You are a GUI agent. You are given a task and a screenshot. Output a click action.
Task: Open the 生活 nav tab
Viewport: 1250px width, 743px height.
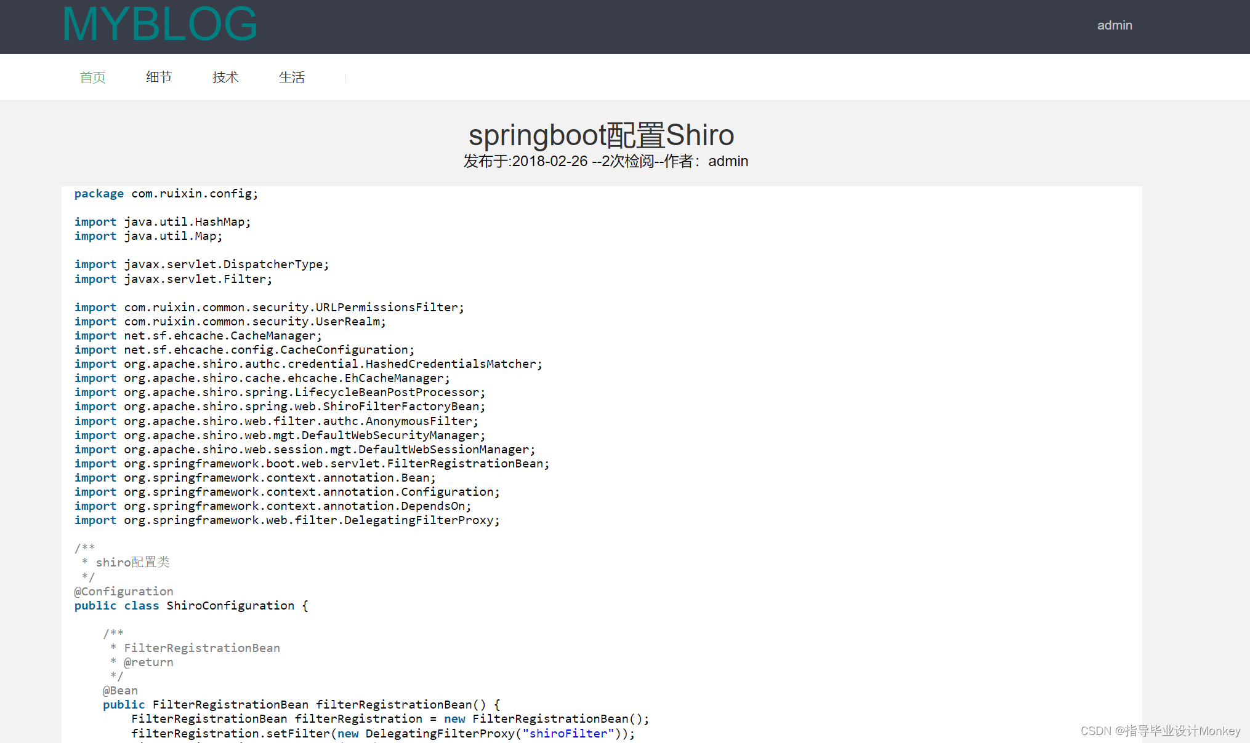292,77
